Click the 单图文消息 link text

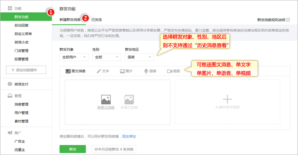point(106,108)
